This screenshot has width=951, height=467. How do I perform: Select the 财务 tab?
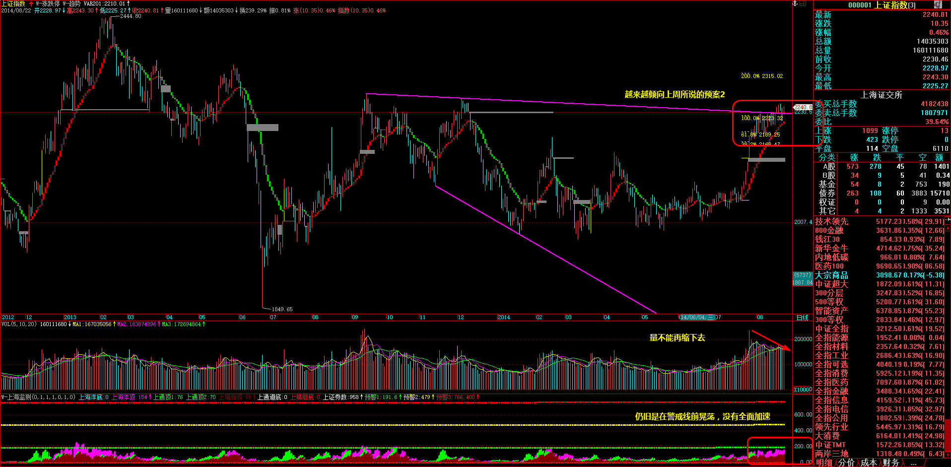pyautogui.click(x=891, y=463)
